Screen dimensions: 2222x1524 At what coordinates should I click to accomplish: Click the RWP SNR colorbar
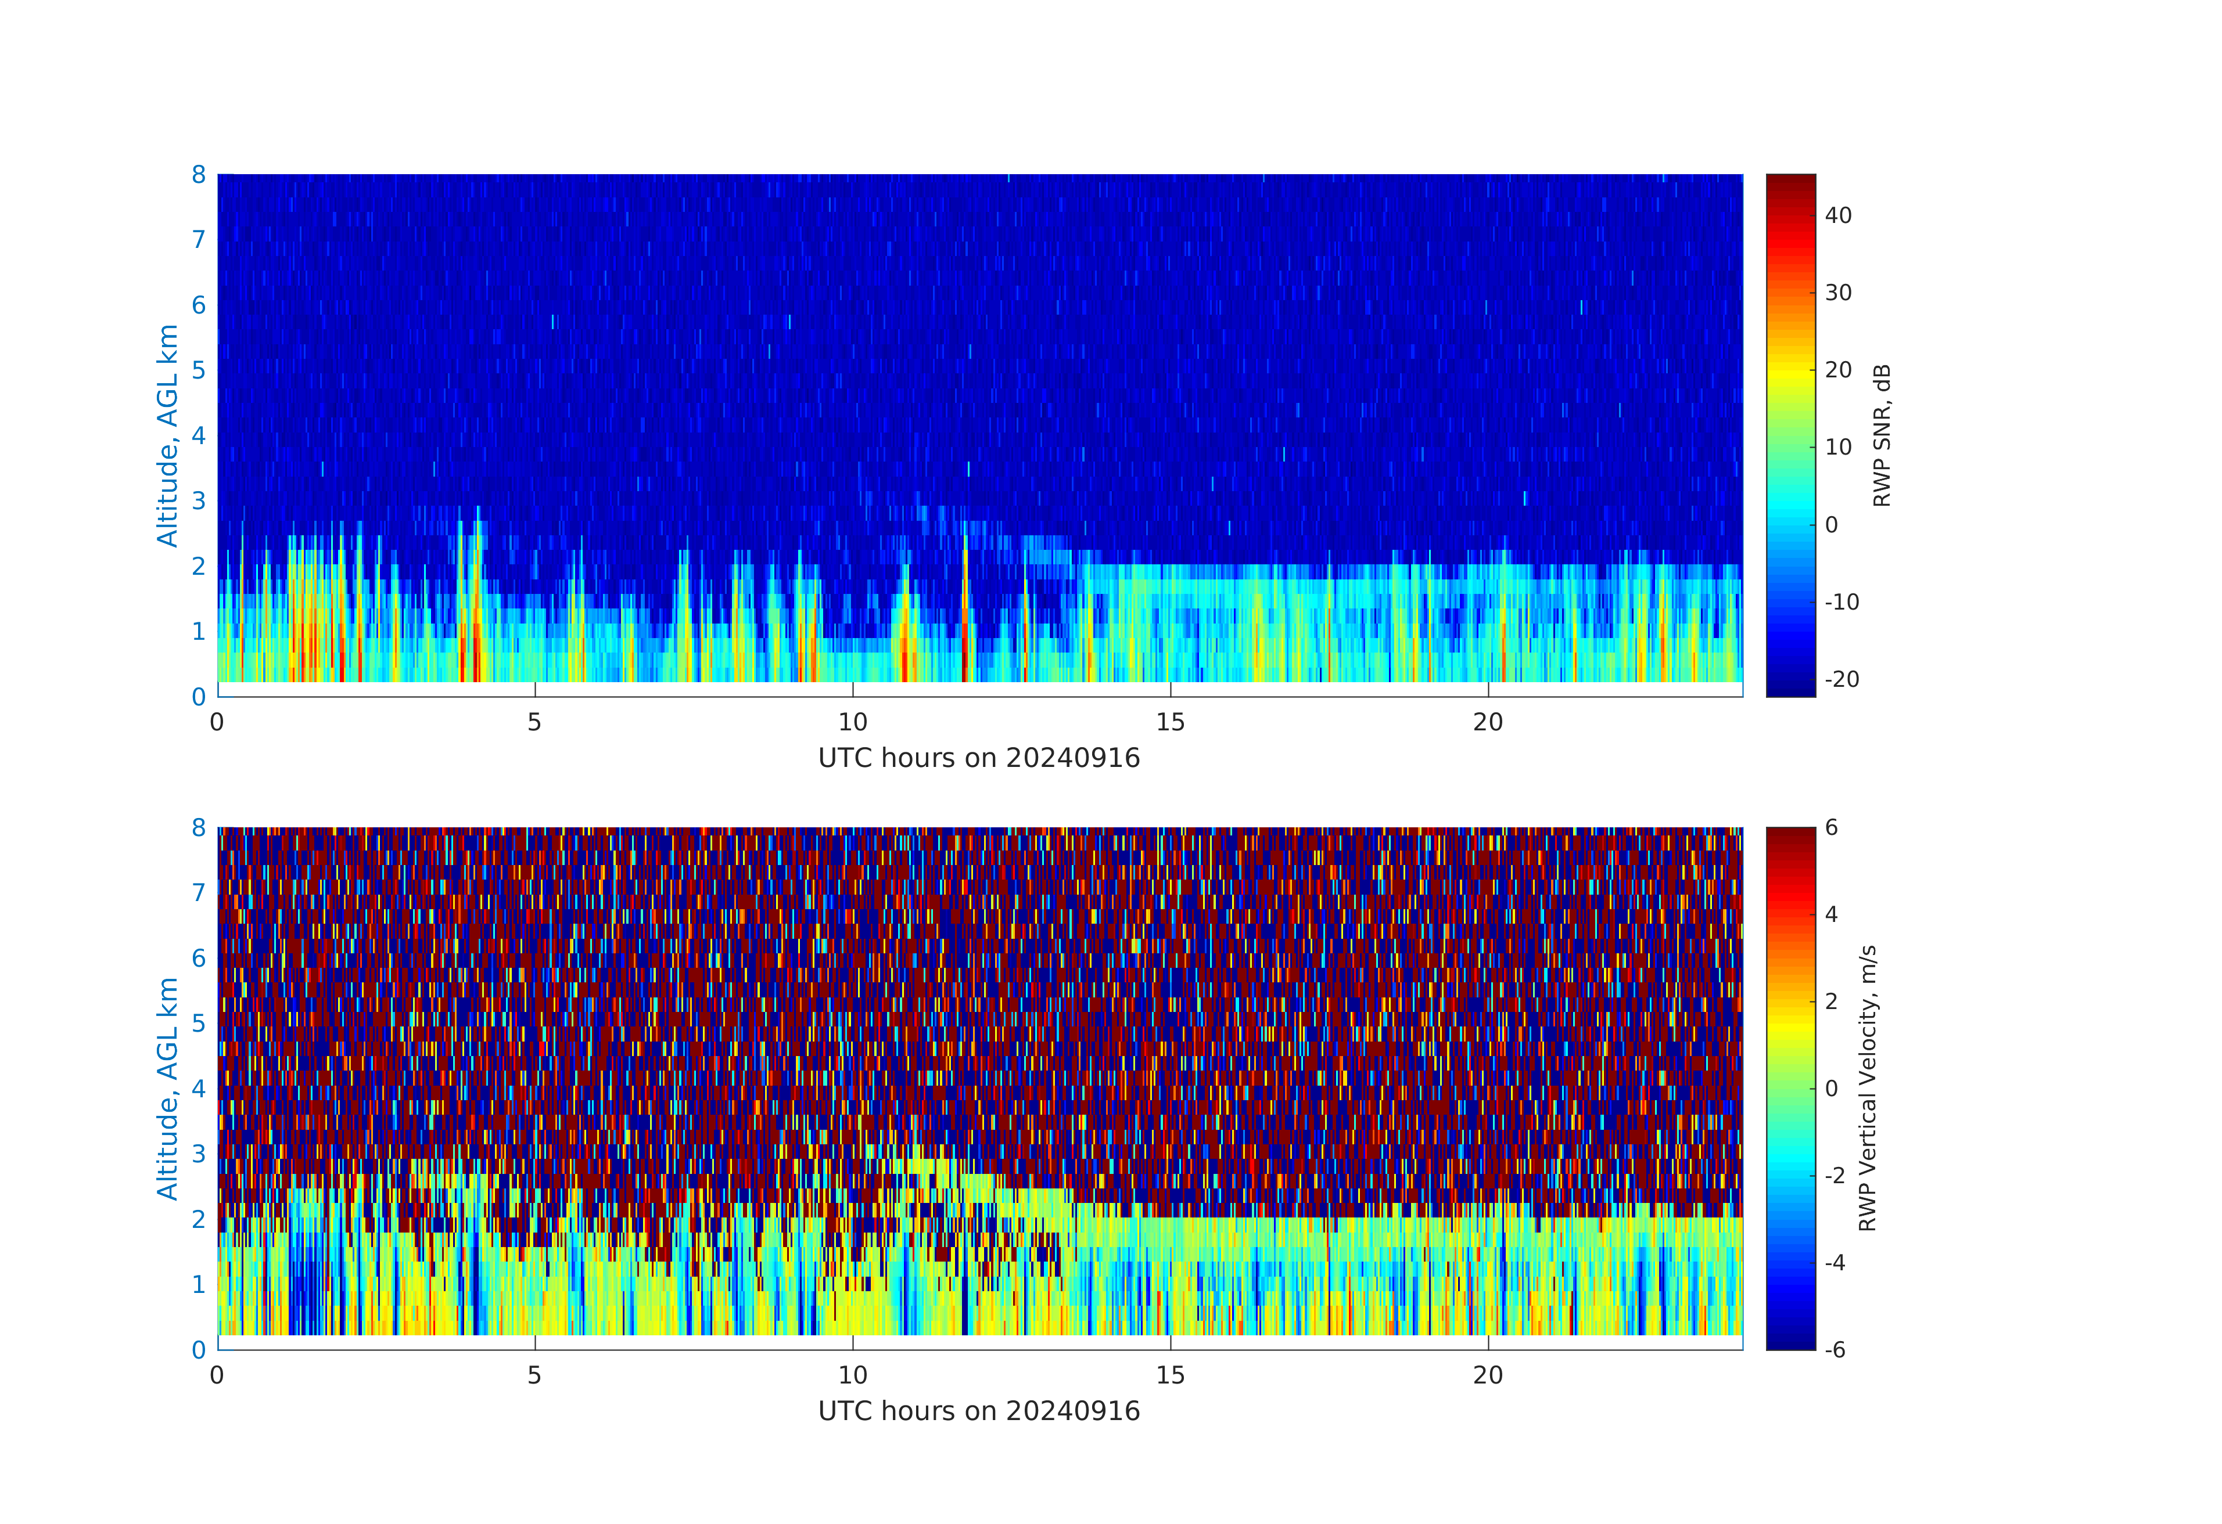click(x=1790, y=435)
